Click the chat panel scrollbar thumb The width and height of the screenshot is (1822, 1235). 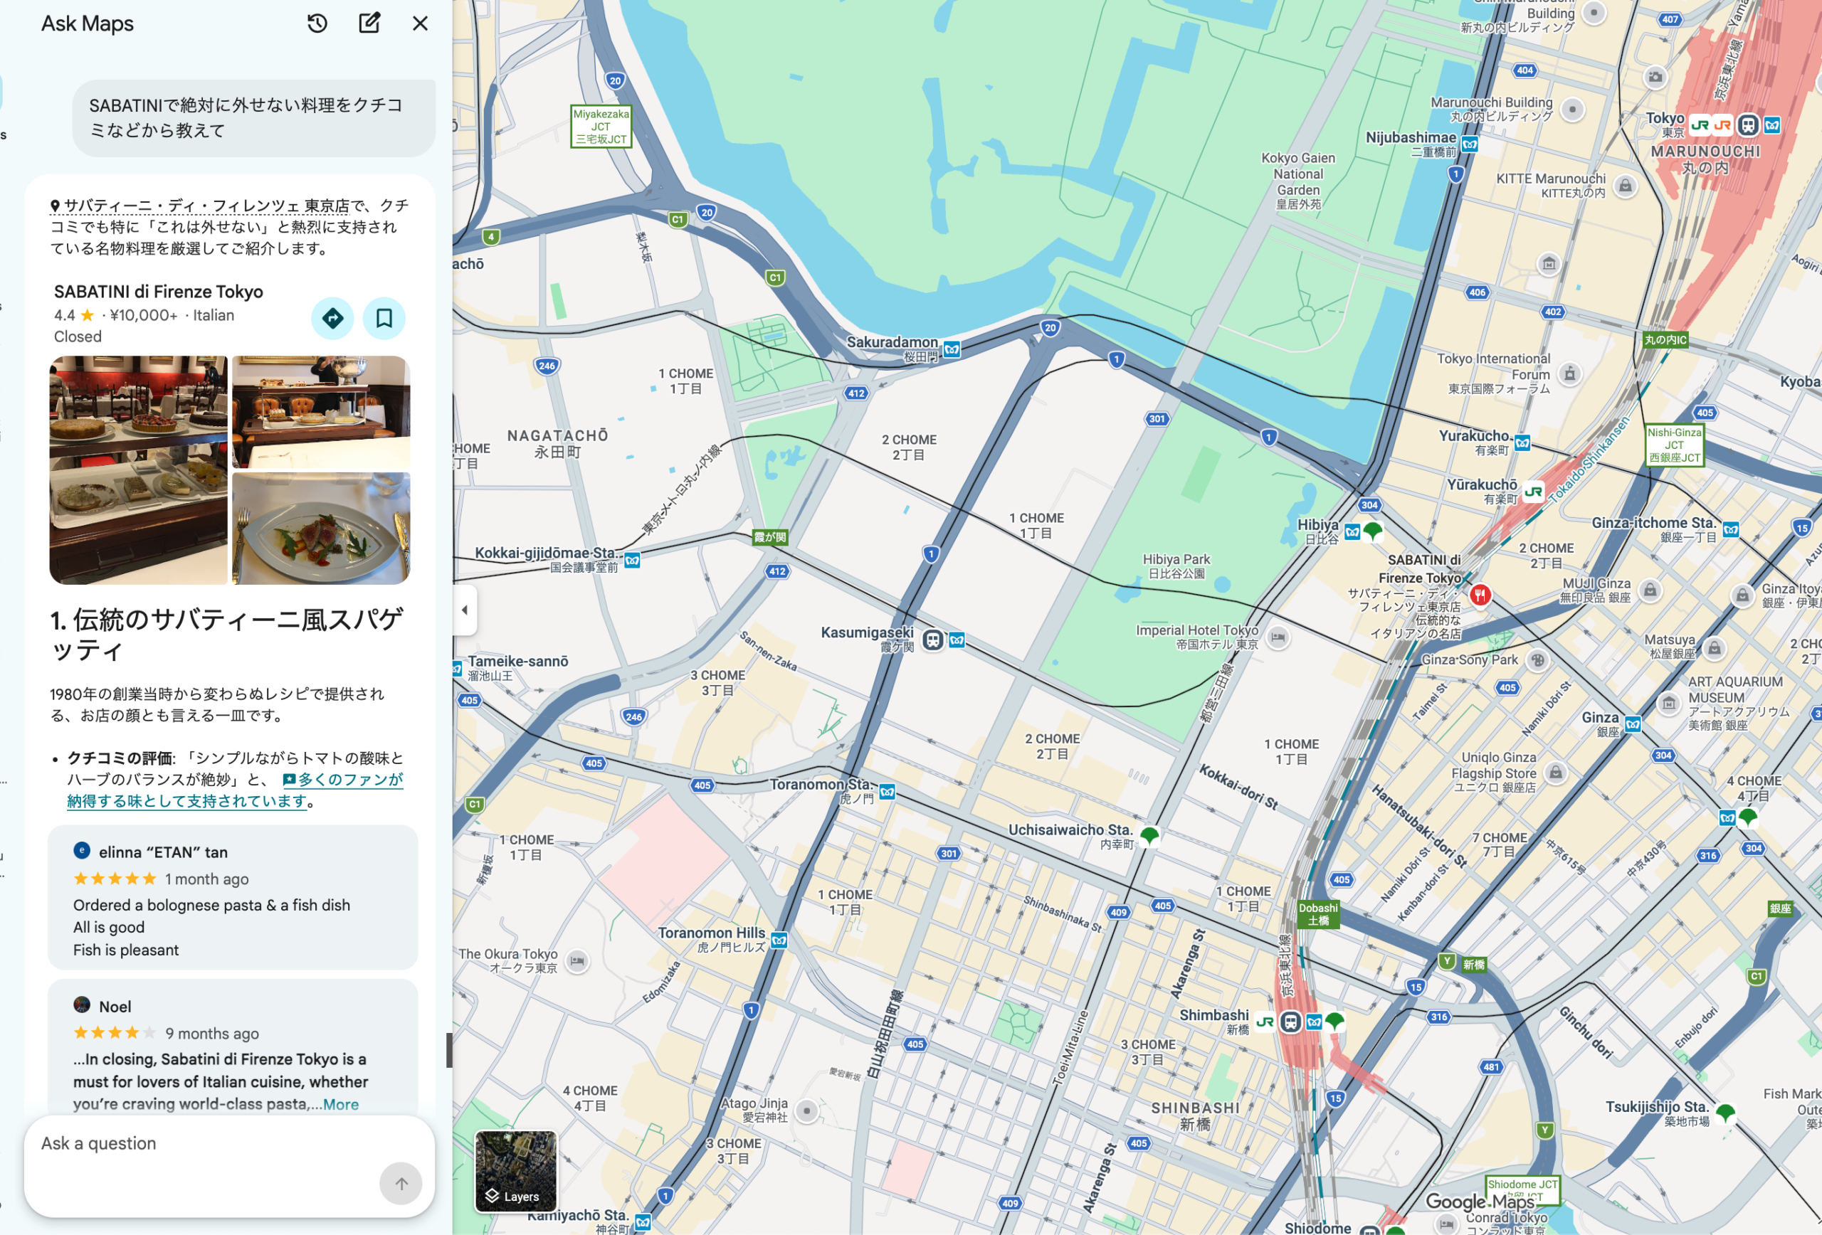(x=449, y=1050)
